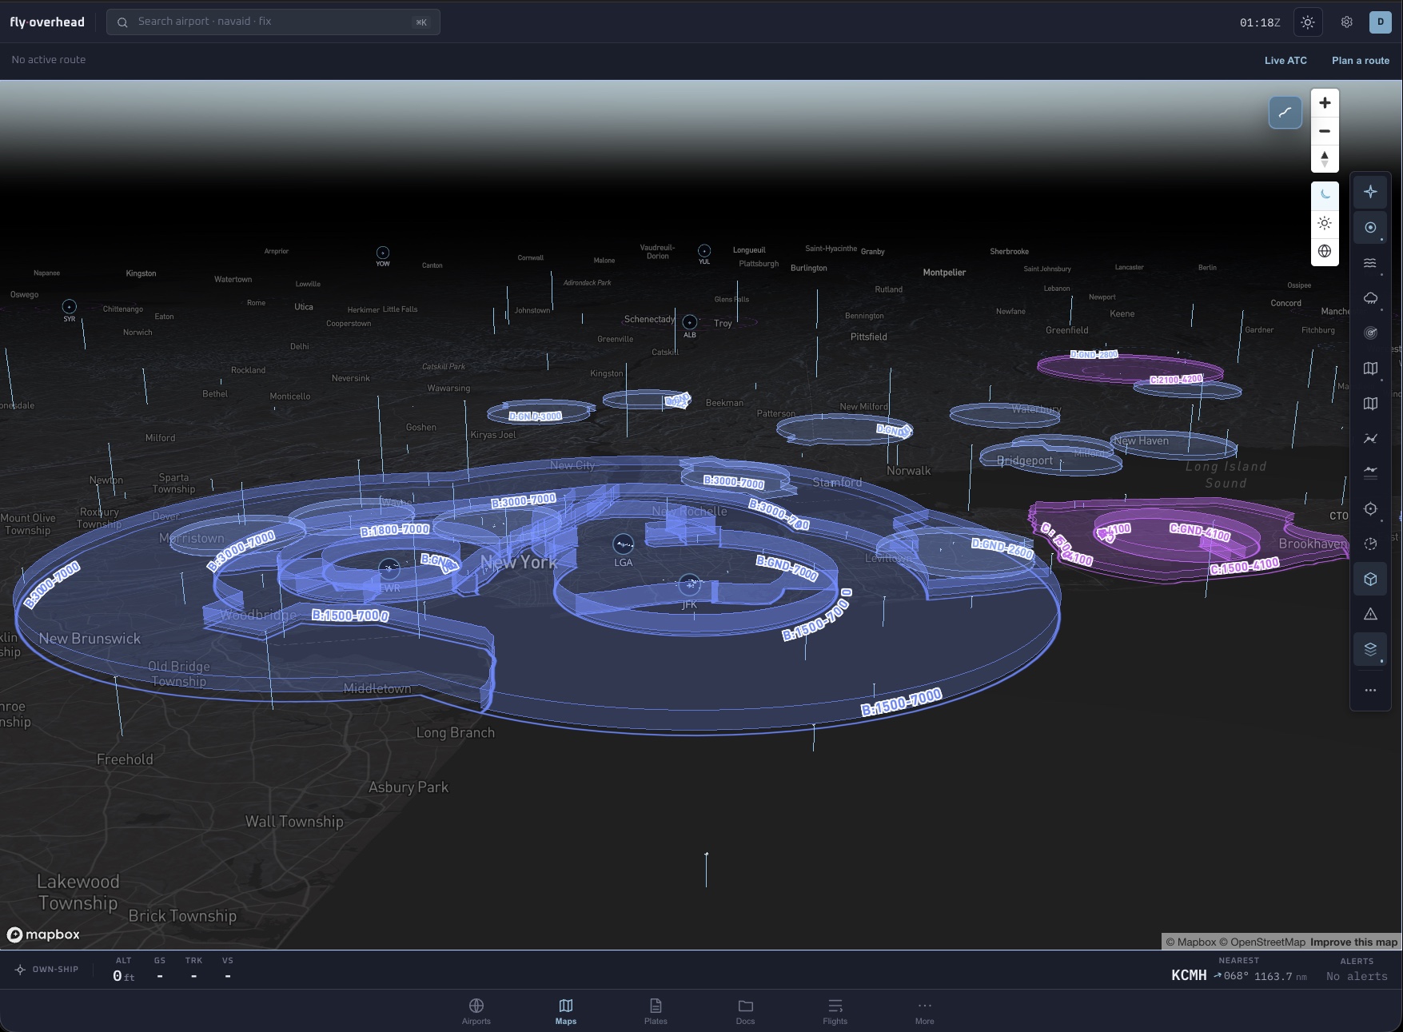Toggle the sun theme icon in header
This screenshot has height=1032, width=1403.
coord(1308,22)
